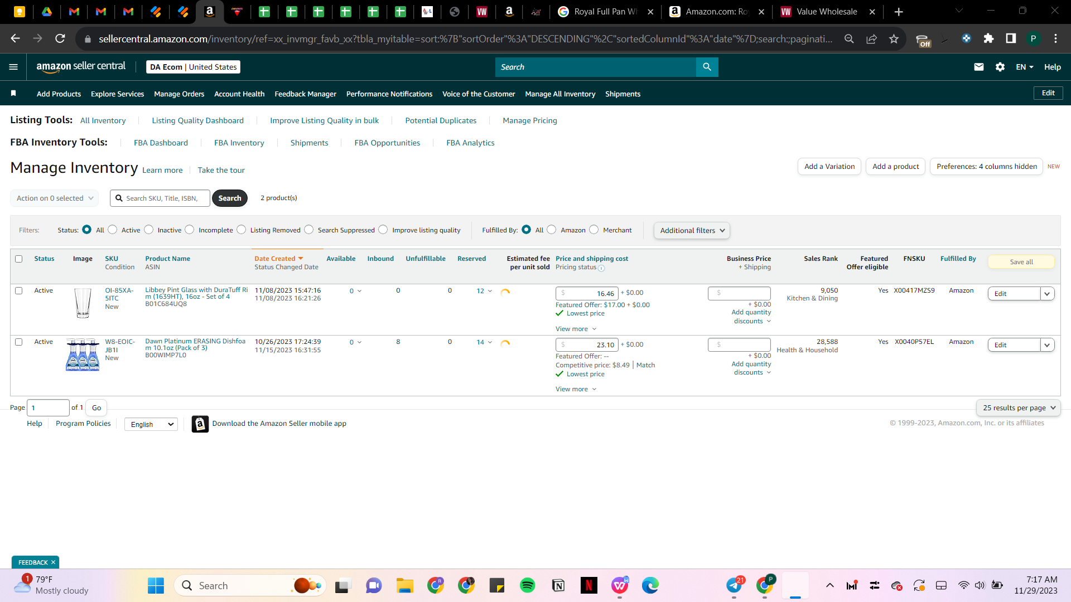This screenshot has height=602, width=1071.
Task: Click the Pricing status info icon
Action: click(601, 268)
